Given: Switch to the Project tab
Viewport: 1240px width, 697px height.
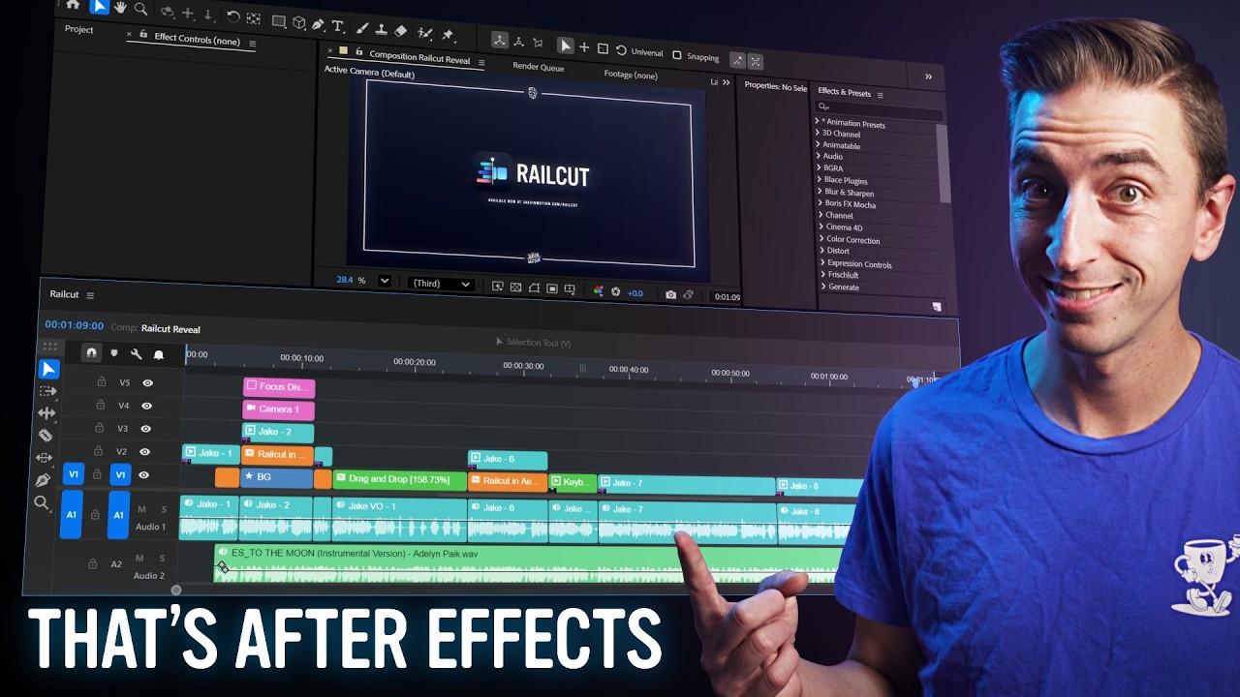Looking at the screenshot, I should pyautogui.click(x=78, y=29).
